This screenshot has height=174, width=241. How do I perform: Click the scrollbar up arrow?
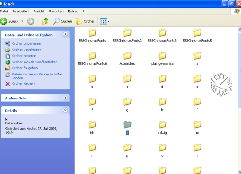coord(240,30)
